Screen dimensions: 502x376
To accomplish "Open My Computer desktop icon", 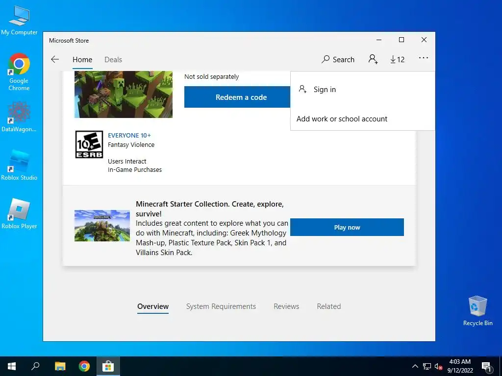I will [19, 21].
